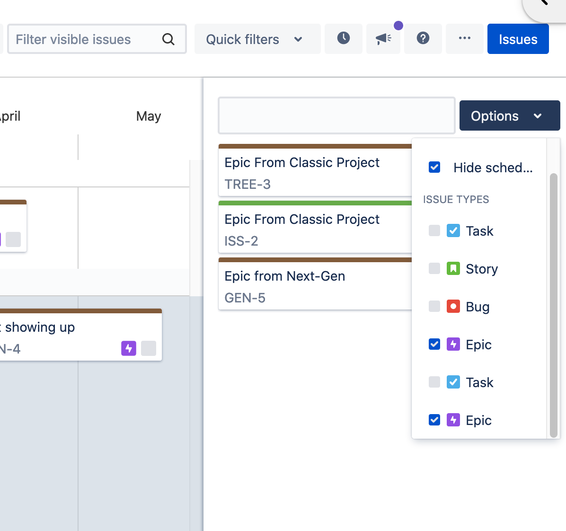566x531 pixels.
Task: Focus the Filter visible issues field
Action: [85, 39]
